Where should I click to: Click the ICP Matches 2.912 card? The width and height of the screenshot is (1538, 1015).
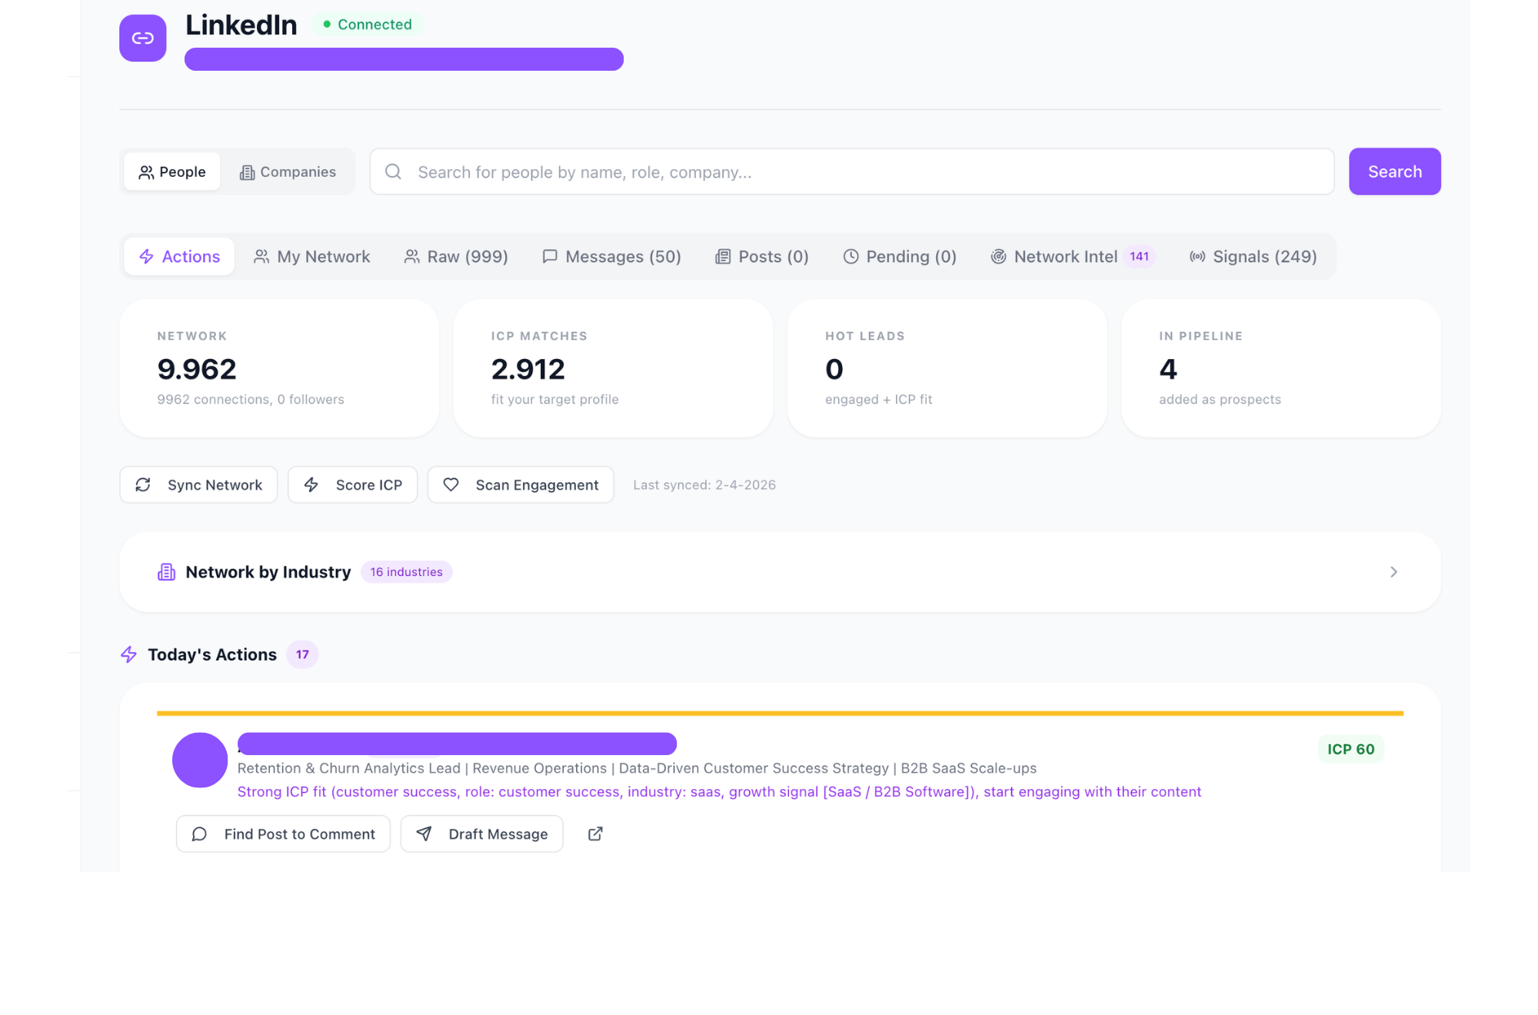(x=613, y=368)
